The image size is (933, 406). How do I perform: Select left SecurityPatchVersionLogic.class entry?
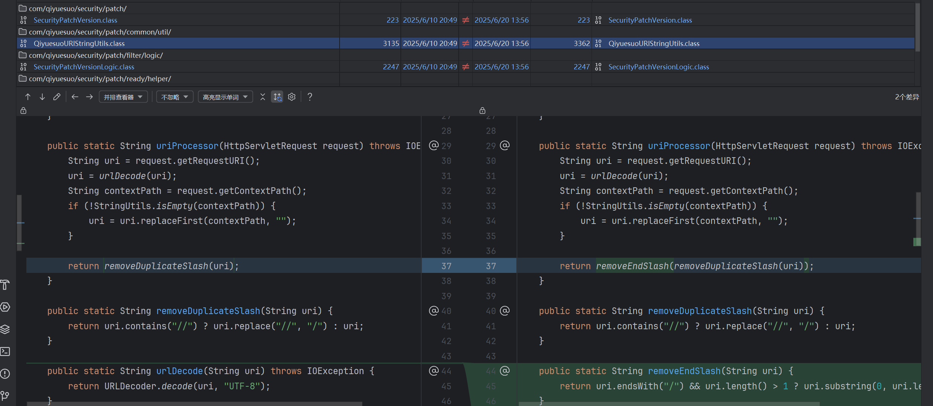(x=84, y=67)
